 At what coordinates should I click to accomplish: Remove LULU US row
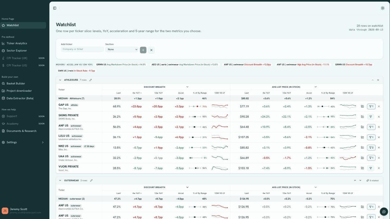(x=379, y=137)
